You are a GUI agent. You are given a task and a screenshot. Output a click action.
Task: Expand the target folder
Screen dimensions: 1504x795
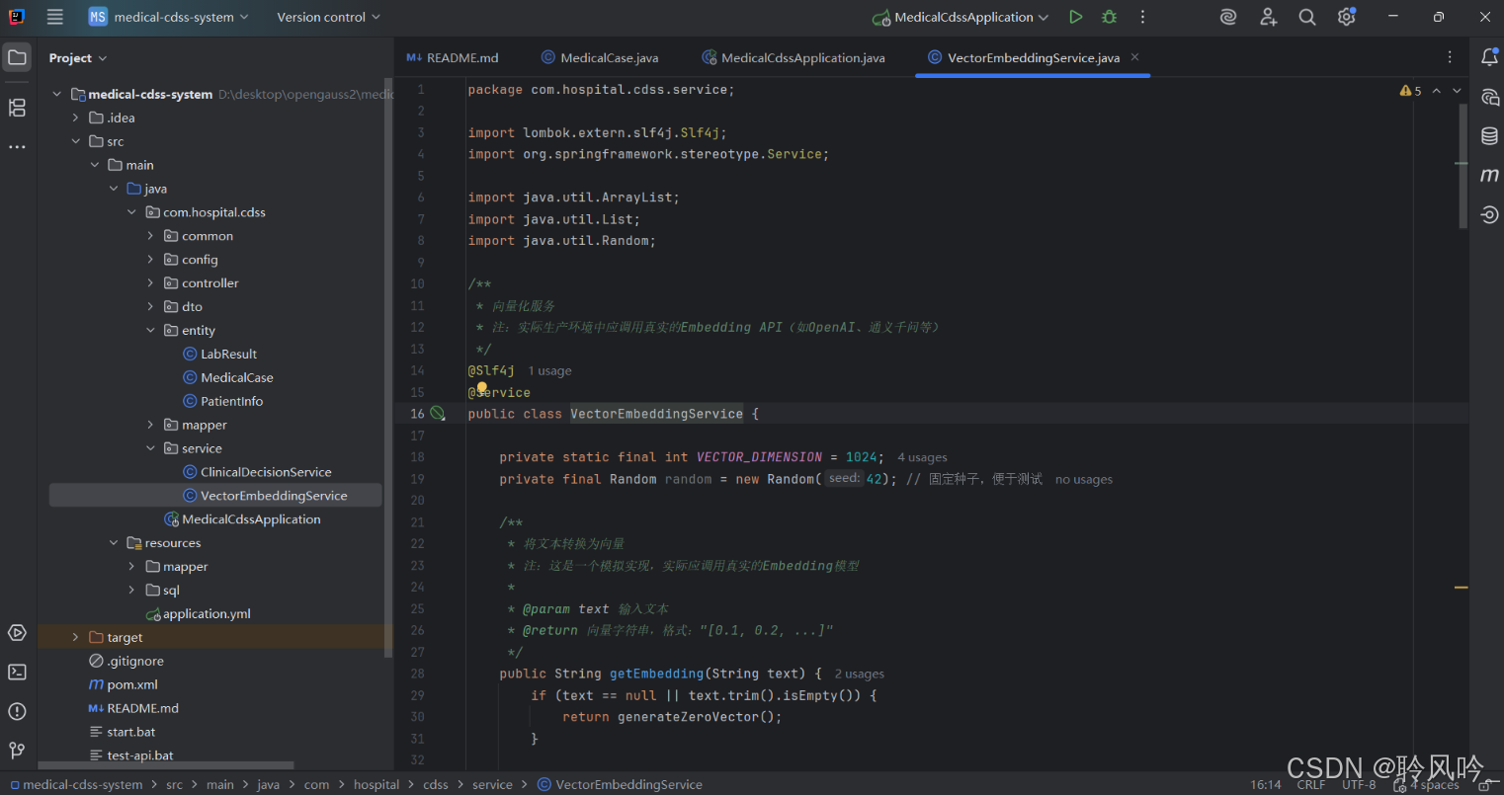(x=75, y=638)
